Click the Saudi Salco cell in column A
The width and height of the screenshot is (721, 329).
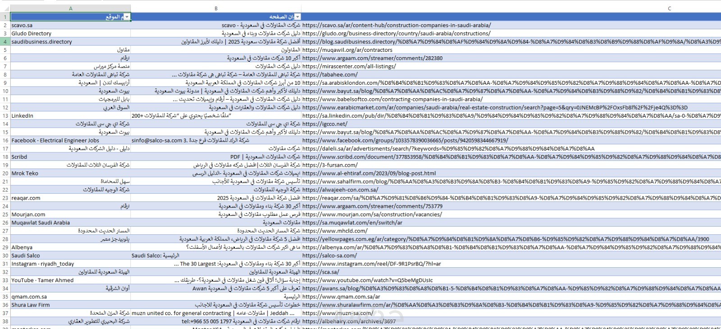[70, 256]
